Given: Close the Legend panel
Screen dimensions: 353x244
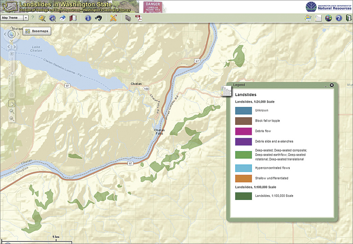Looking at the screenshot, I should pyautogui.click(x=332, y=85).
